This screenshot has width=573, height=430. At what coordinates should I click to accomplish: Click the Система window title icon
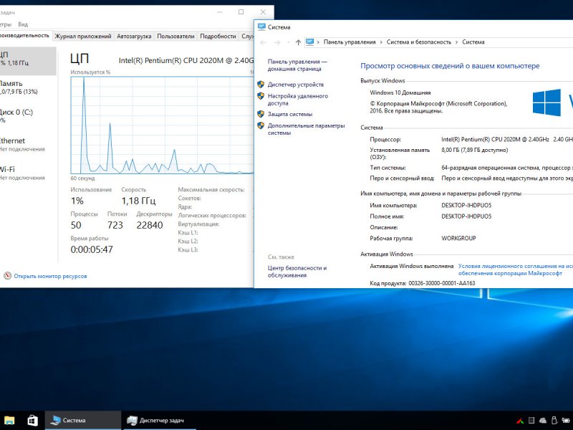(x=261, y=27)
